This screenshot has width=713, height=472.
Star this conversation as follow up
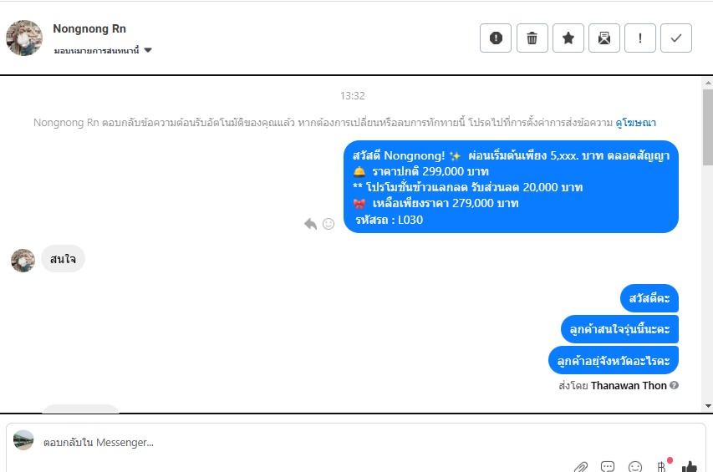(x=568, y=38)
